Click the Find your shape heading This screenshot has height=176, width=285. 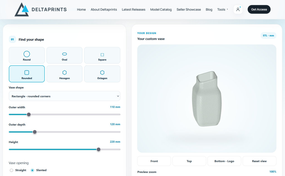tap(31, 39)
